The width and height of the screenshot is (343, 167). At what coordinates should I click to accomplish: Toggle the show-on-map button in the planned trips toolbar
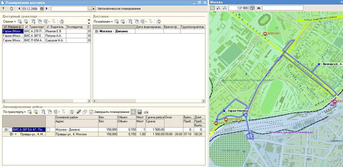[133, 112]
